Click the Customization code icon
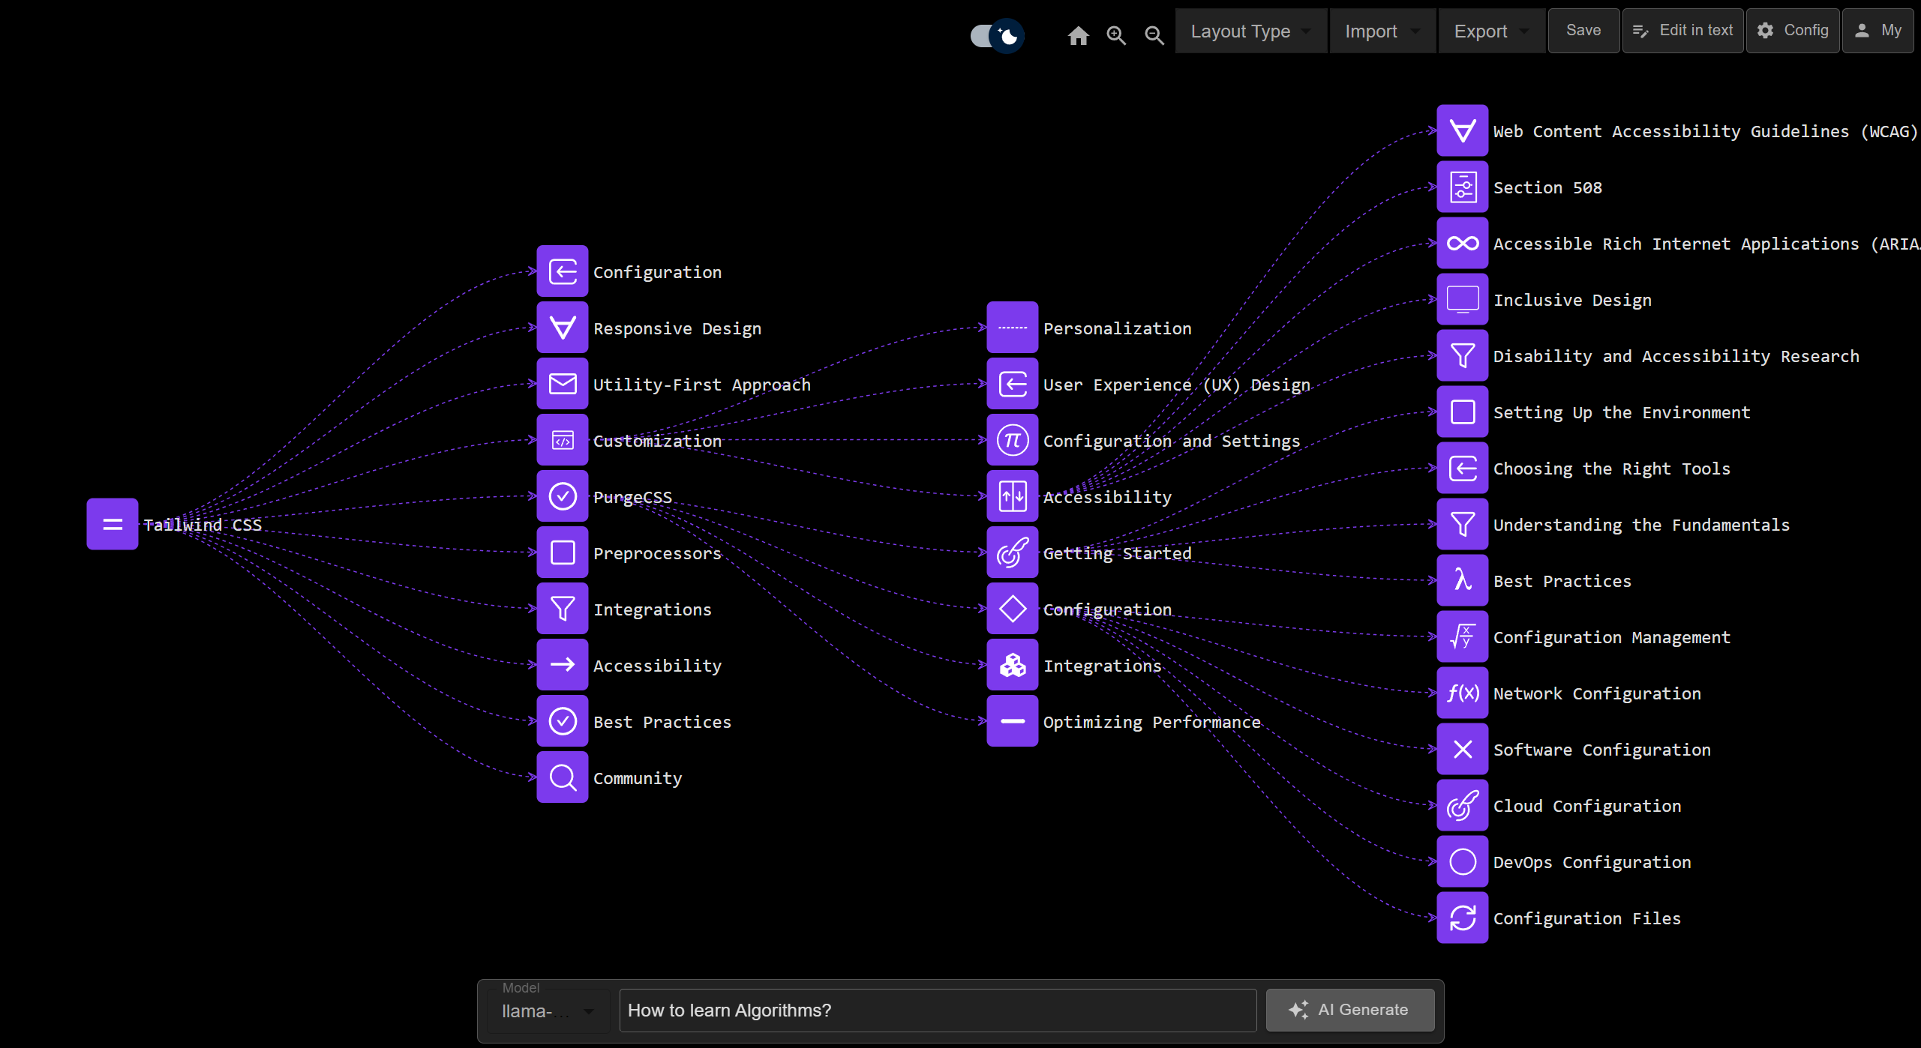 563,440
